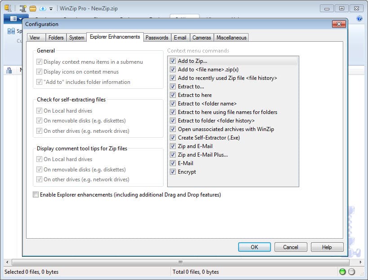368x280 pixels.
Task: Uncheck 'Extract to here' command
Action: [x=173, y=95]
